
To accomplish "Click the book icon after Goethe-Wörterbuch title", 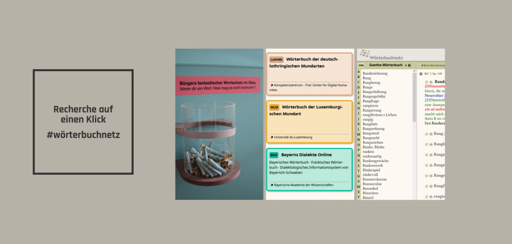I will click(x=410, y=65).
